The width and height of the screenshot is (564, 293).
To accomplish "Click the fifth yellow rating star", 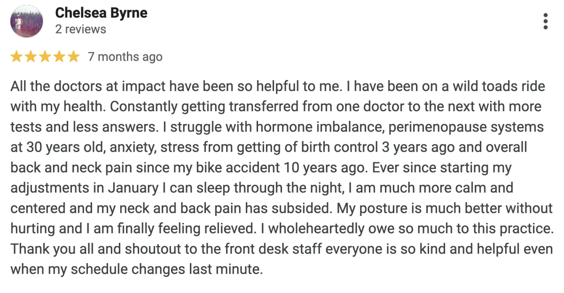I will coord(73,57).
